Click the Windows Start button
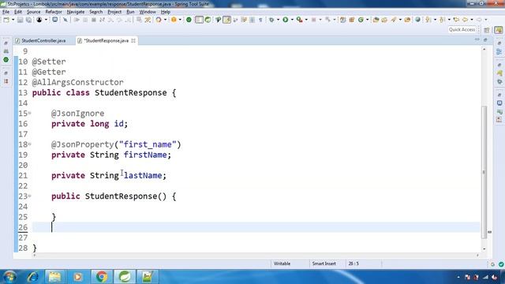The image size is (505, 284). tap(9, 277)
